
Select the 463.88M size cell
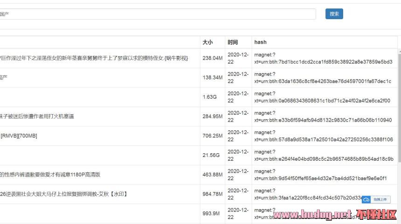tap(213, 175)
